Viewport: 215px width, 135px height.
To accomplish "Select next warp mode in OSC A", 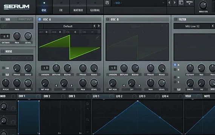I will (71, 85).
